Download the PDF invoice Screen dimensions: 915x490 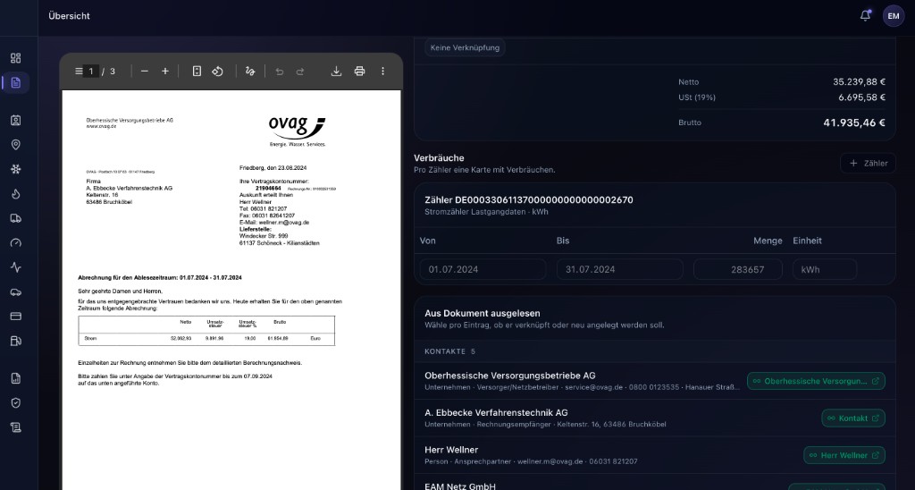click(336, 72)
